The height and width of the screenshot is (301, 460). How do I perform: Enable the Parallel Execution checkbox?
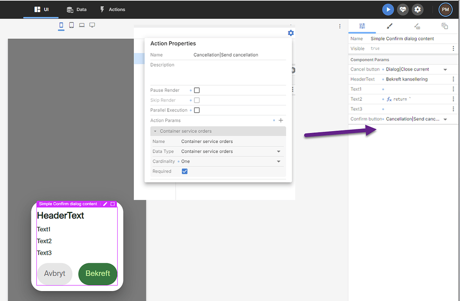(197, 110)
